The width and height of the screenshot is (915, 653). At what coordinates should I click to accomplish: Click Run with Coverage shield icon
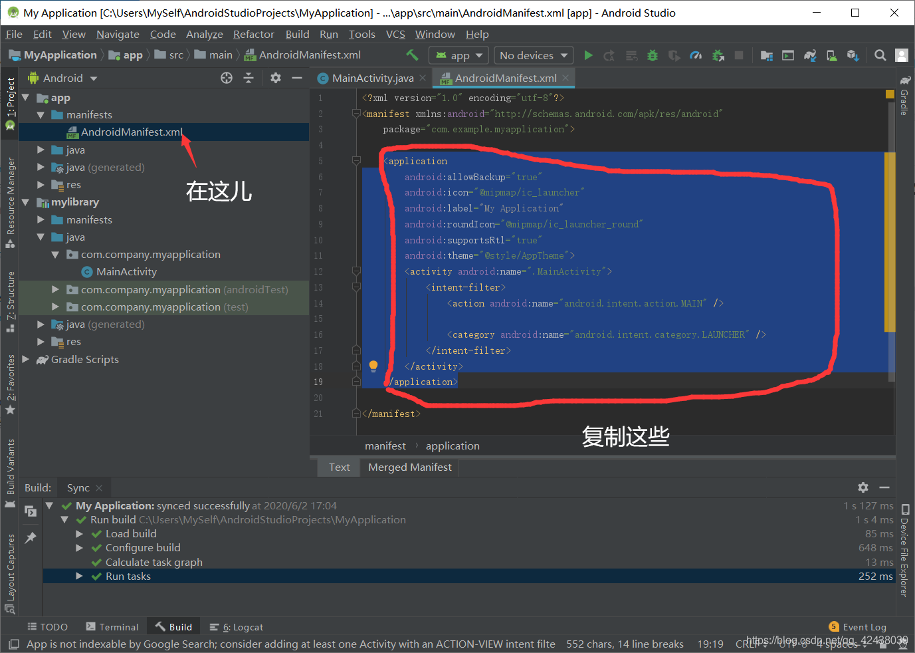[674, 55]
